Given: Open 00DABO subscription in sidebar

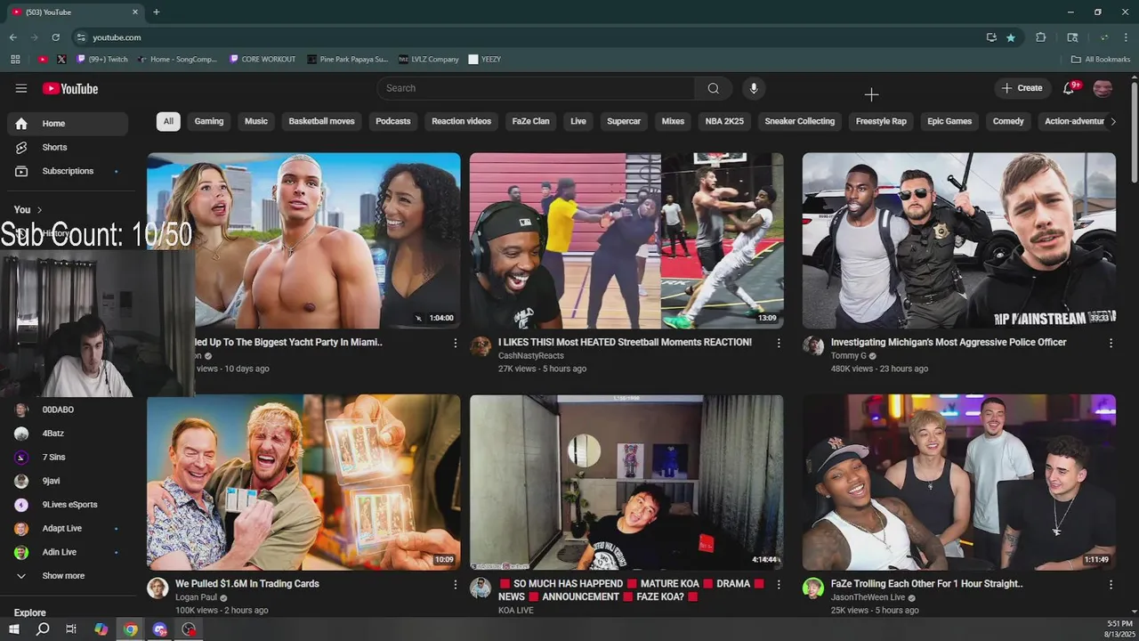Looking at the screenshot, I should coord(68,410).
